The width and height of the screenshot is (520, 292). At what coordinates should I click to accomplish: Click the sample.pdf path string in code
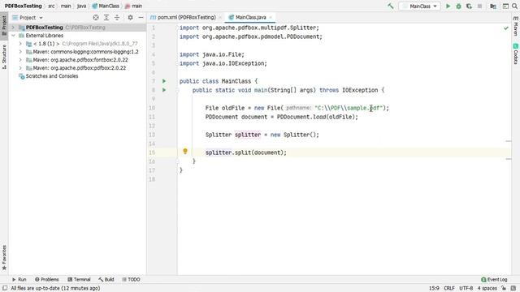coord(349,108)
